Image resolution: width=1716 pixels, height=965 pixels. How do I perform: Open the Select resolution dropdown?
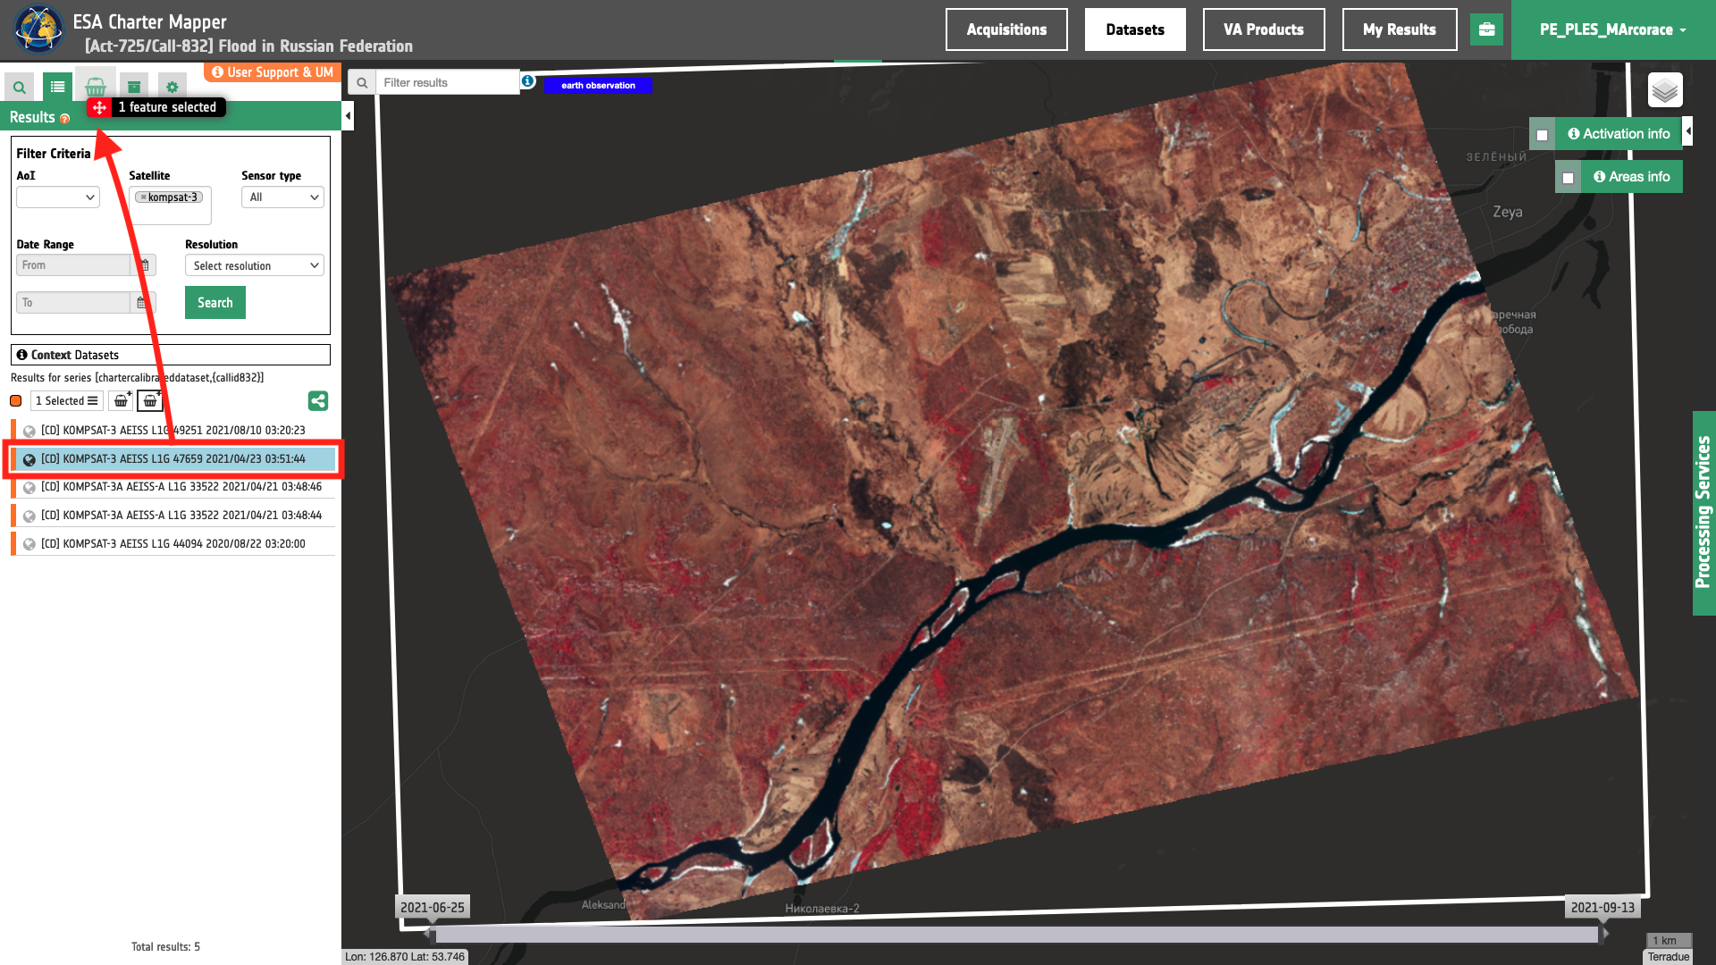[255, 265]
